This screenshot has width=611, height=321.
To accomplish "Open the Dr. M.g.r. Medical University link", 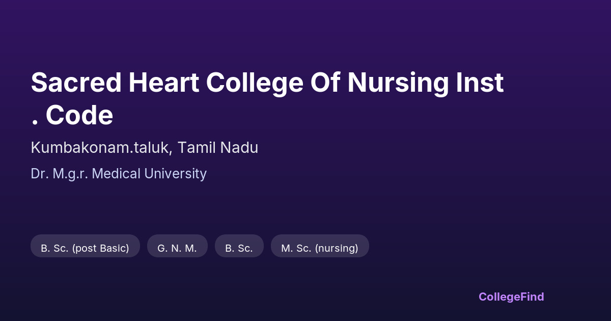I will pos(119,174).
